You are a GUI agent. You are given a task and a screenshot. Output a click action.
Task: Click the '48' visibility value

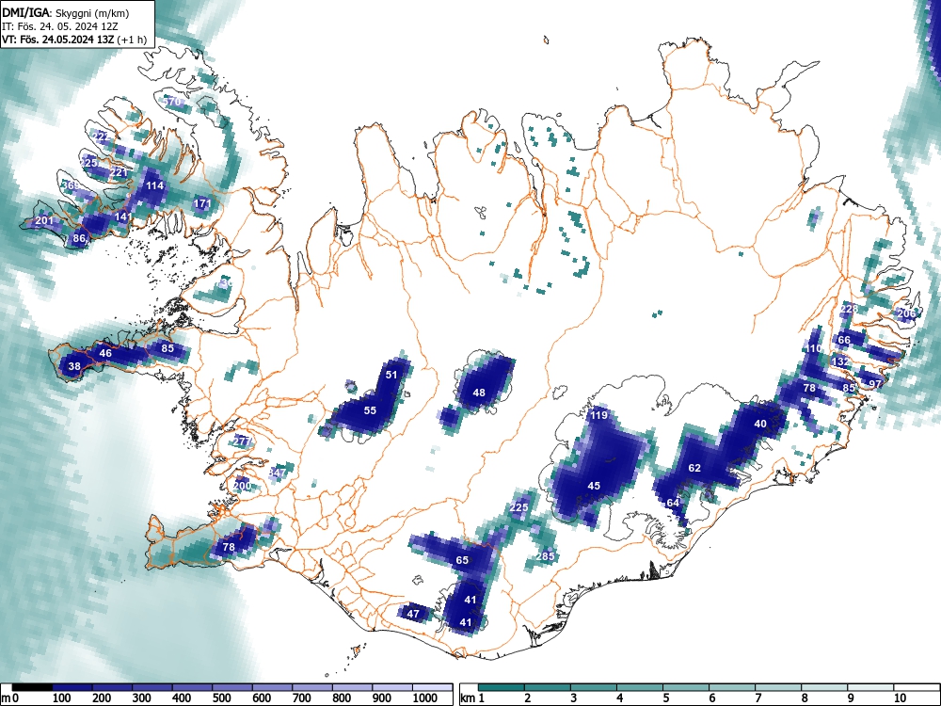click(479, 393)
